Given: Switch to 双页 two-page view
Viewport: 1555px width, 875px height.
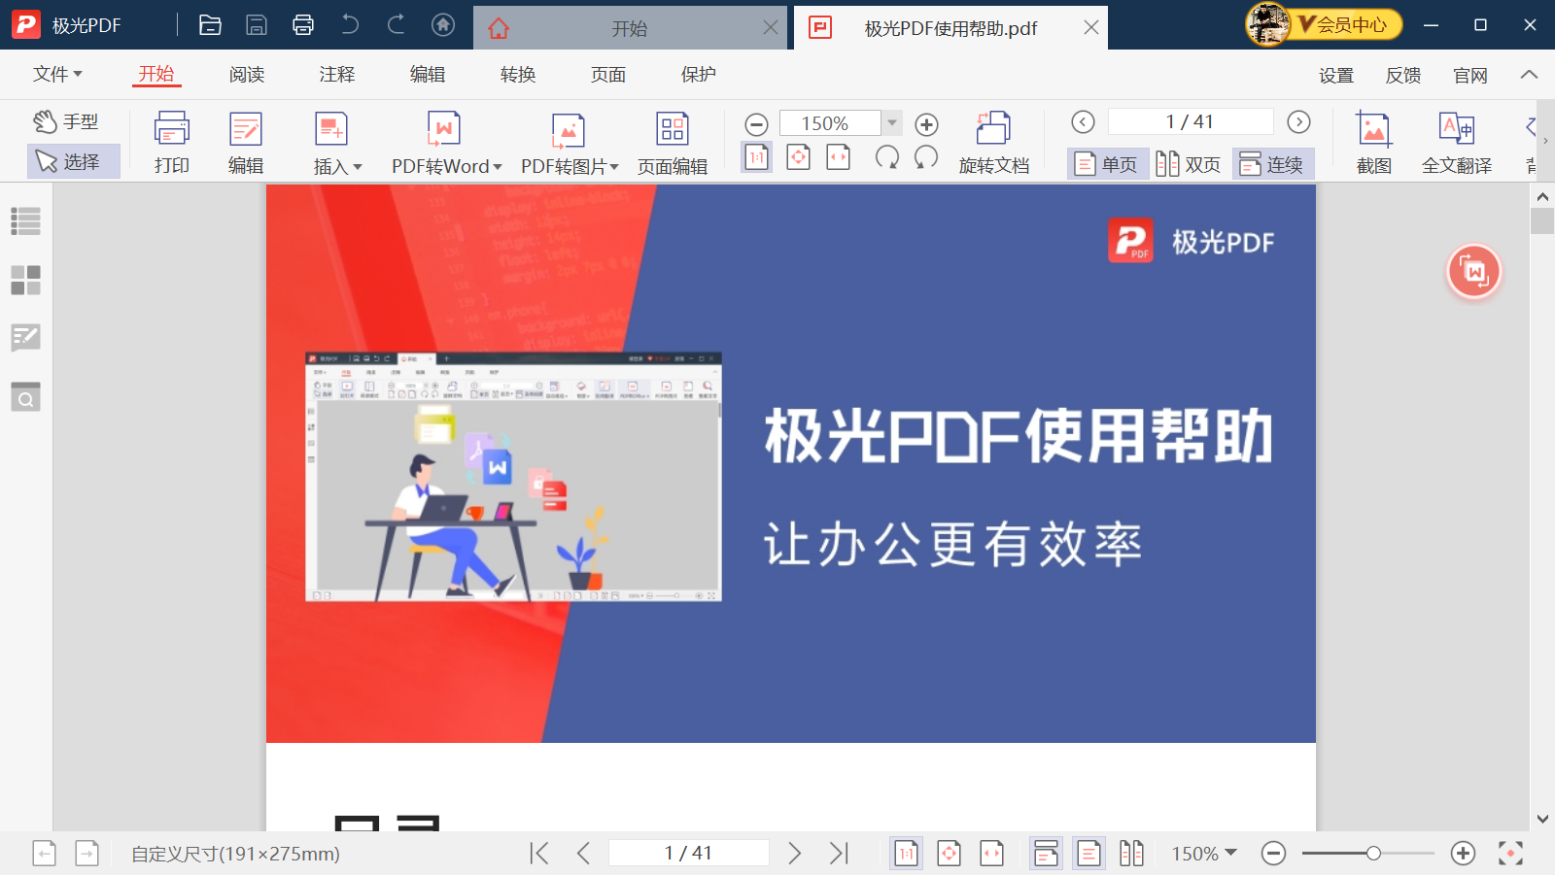Looking at the screenshot, I should pos(1189,164).
